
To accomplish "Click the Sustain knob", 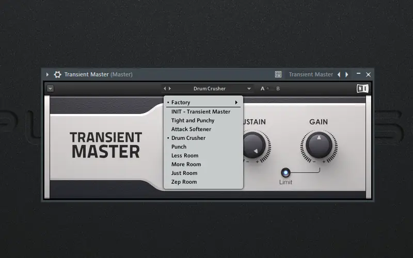I will [253, 145].
